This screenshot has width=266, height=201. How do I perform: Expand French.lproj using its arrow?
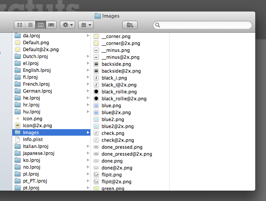click(88, 84)
